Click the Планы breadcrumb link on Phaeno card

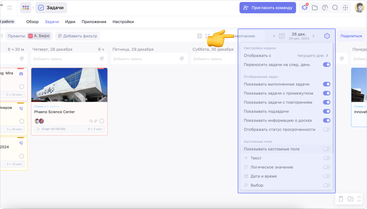pyautogui.click(x=39, y=107)
